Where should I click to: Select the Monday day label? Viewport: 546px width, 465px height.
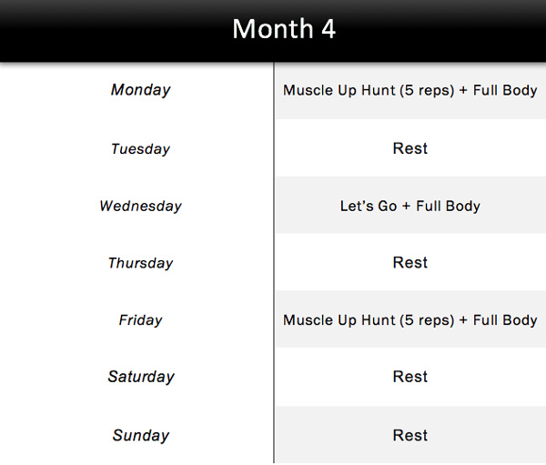click(140, 90)
